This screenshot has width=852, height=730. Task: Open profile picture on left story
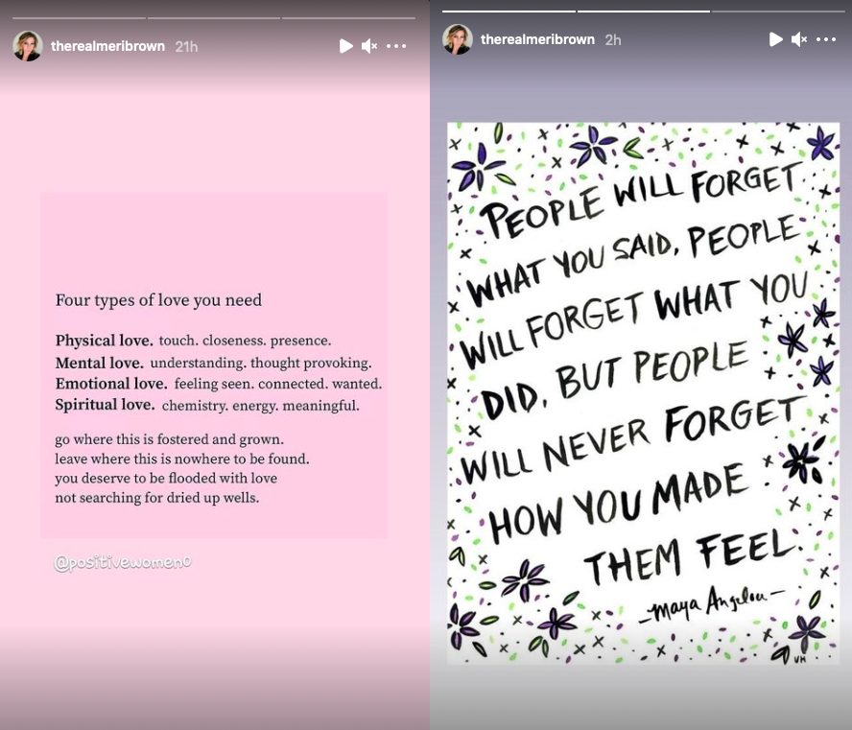[27, 46]
